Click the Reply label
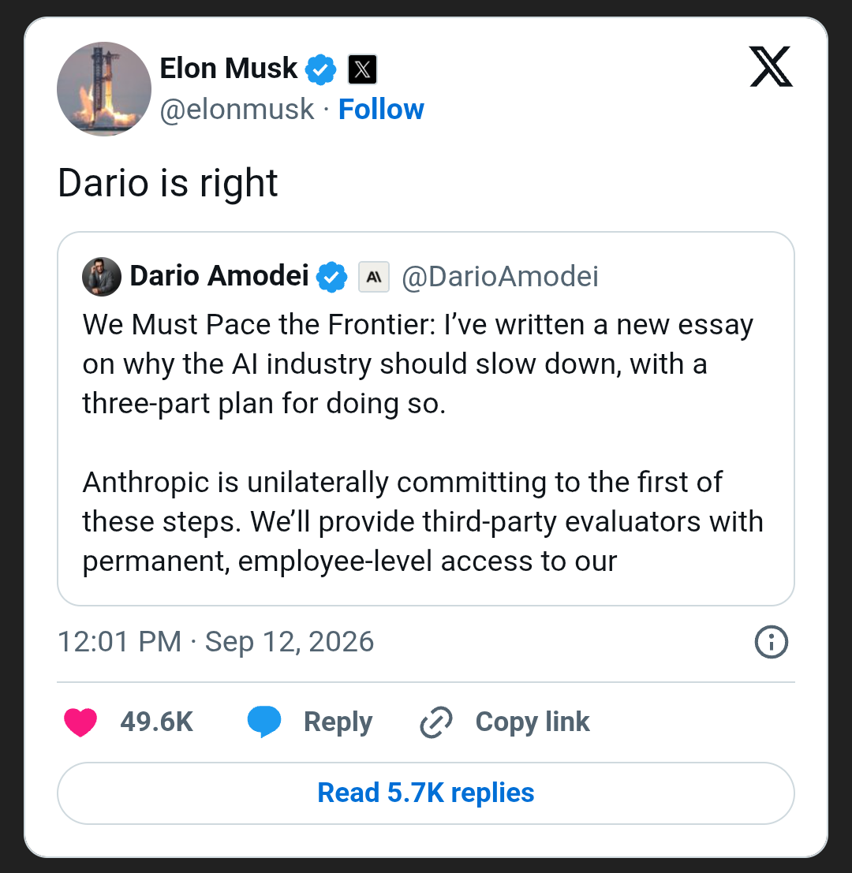The width and height of the screenshot is (852, 873). pos(338,722)
